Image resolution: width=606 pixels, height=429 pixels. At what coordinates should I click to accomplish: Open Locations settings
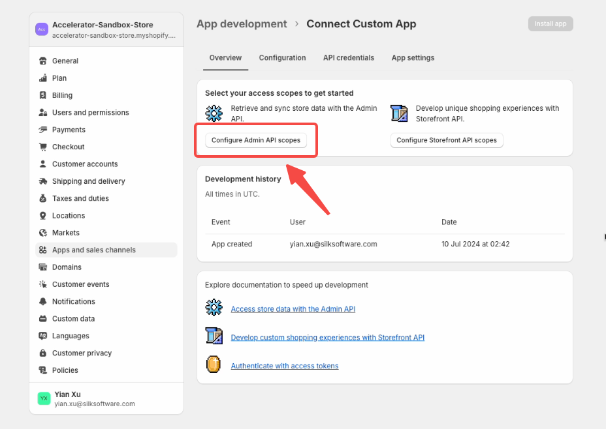[x=106, y=216]
